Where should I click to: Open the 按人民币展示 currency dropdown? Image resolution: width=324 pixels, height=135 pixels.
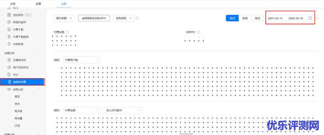tap(123, 110)
